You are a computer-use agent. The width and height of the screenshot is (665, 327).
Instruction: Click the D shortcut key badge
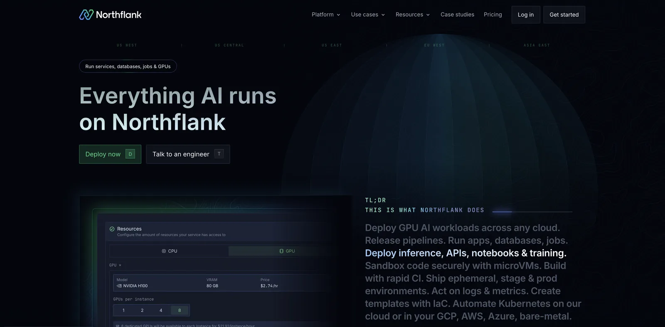130,154
